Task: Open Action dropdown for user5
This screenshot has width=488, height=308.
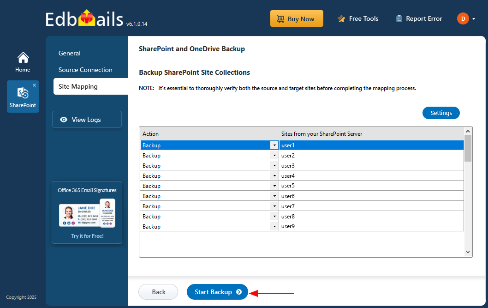Action: click(x=274, y=186)
